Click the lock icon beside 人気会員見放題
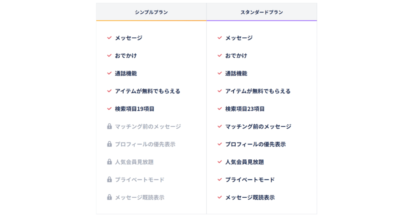Image resolution: width=414 pixels, height=217 pixels. tap(109, 162)
